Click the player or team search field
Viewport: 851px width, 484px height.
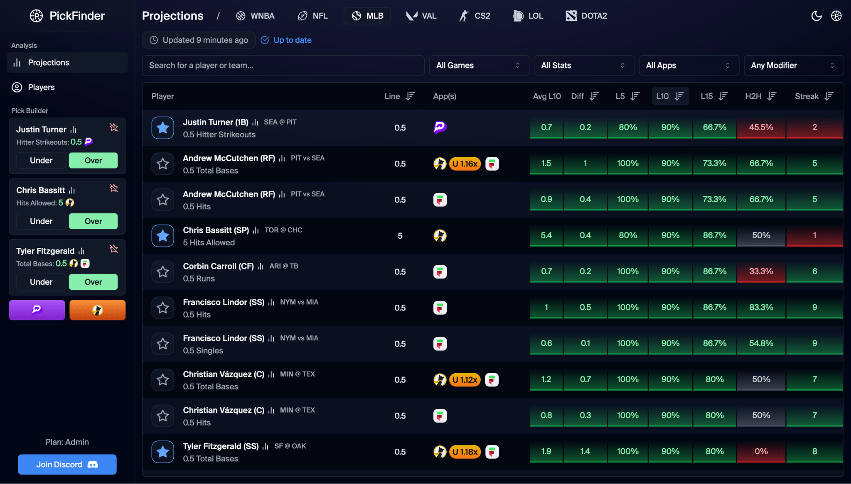tap(283, 65)
